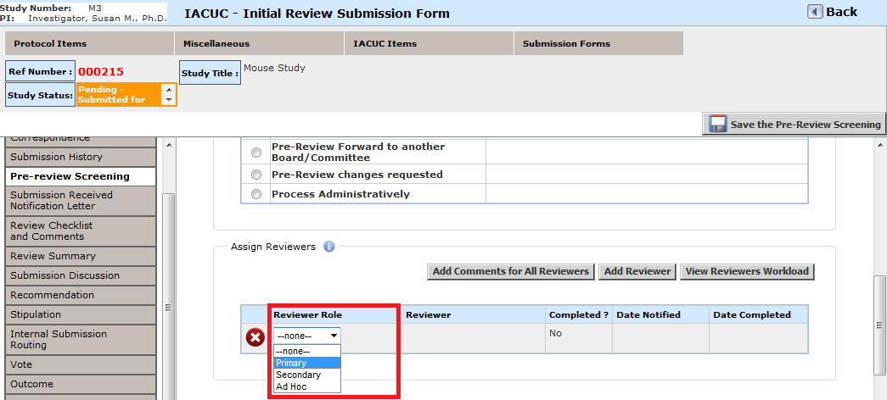
Task: Open Recommendation section in sidebar
Action: (x=81, y=295)
